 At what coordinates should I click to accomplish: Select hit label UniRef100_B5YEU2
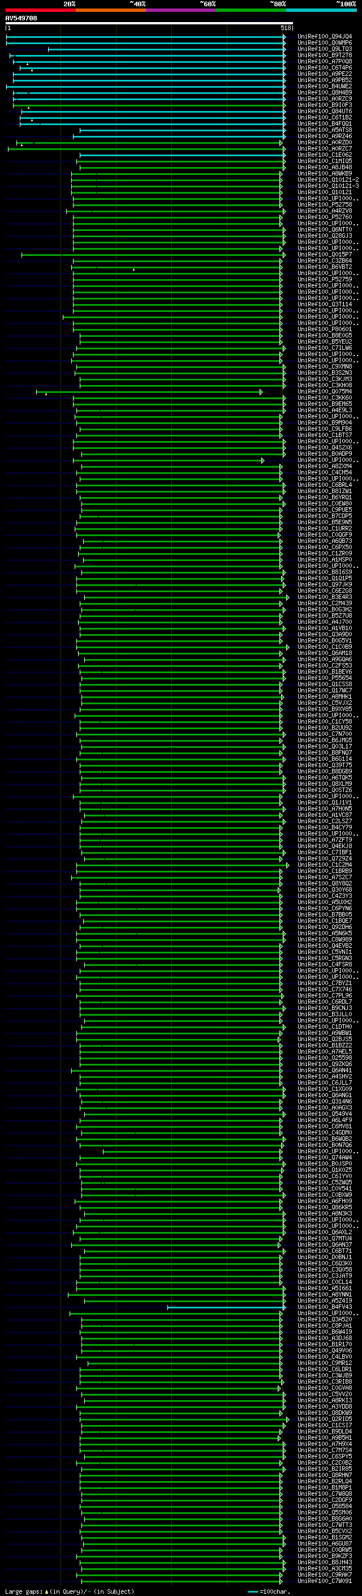coord(325,341)
